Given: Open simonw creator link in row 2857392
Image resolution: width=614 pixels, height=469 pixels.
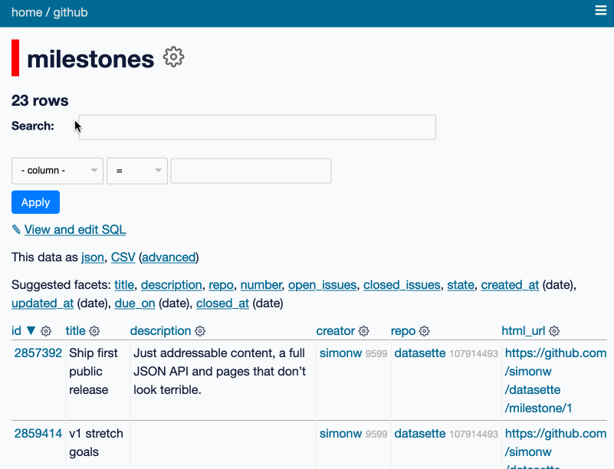Looking at the screenshot, I should [340, 353].
